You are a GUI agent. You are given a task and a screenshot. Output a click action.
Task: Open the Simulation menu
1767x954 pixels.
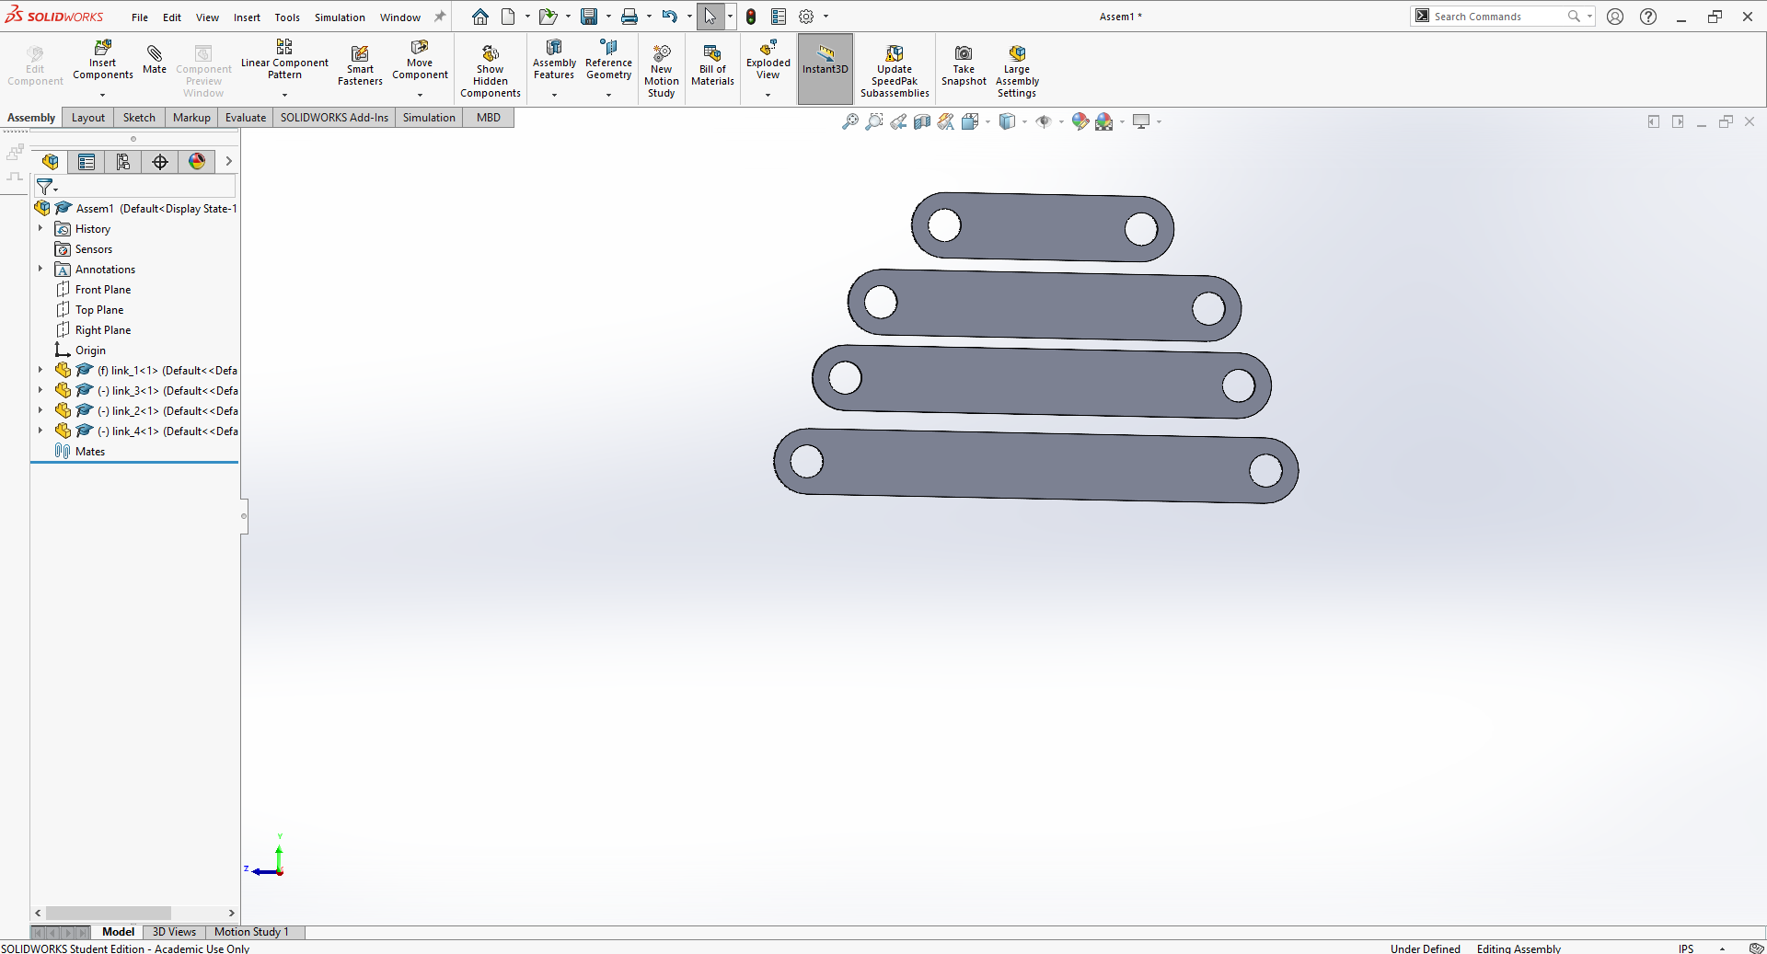[x=340, y=17]
